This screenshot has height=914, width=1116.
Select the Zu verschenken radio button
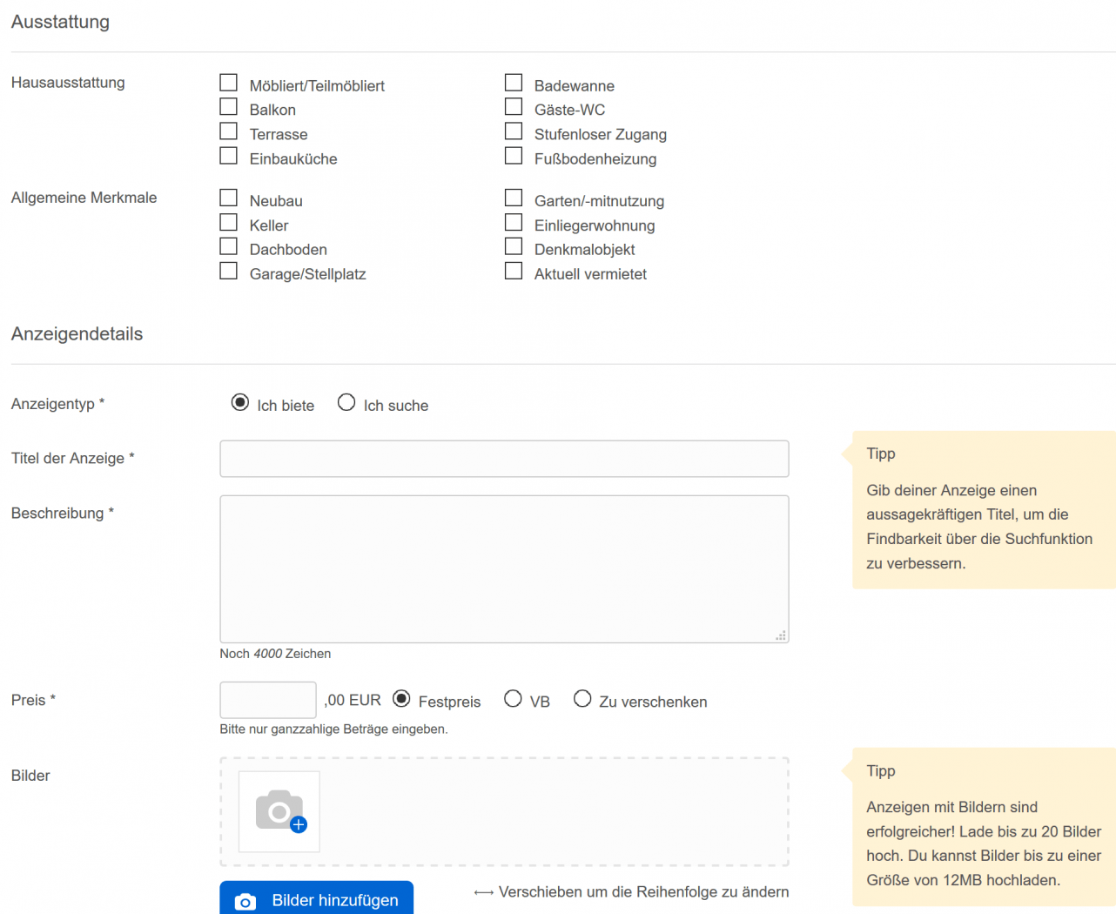pyautogui.click(x=582, y=698)
